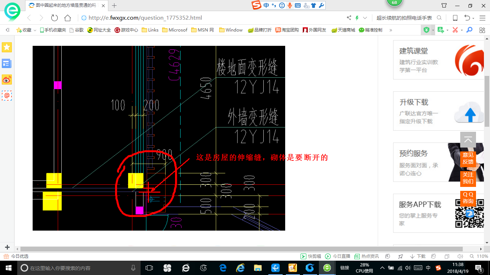Image resolution: width=490 pixels, height=275 pixels.
Task: Collapse the bookmarks sidebar arrow
Action: pos(8,30)
